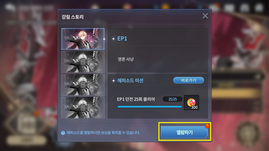This screenshot has width=269, height=151.
Task: Click the EP1 던전 25회 클리어 mission label
Action: click(136, 99)
